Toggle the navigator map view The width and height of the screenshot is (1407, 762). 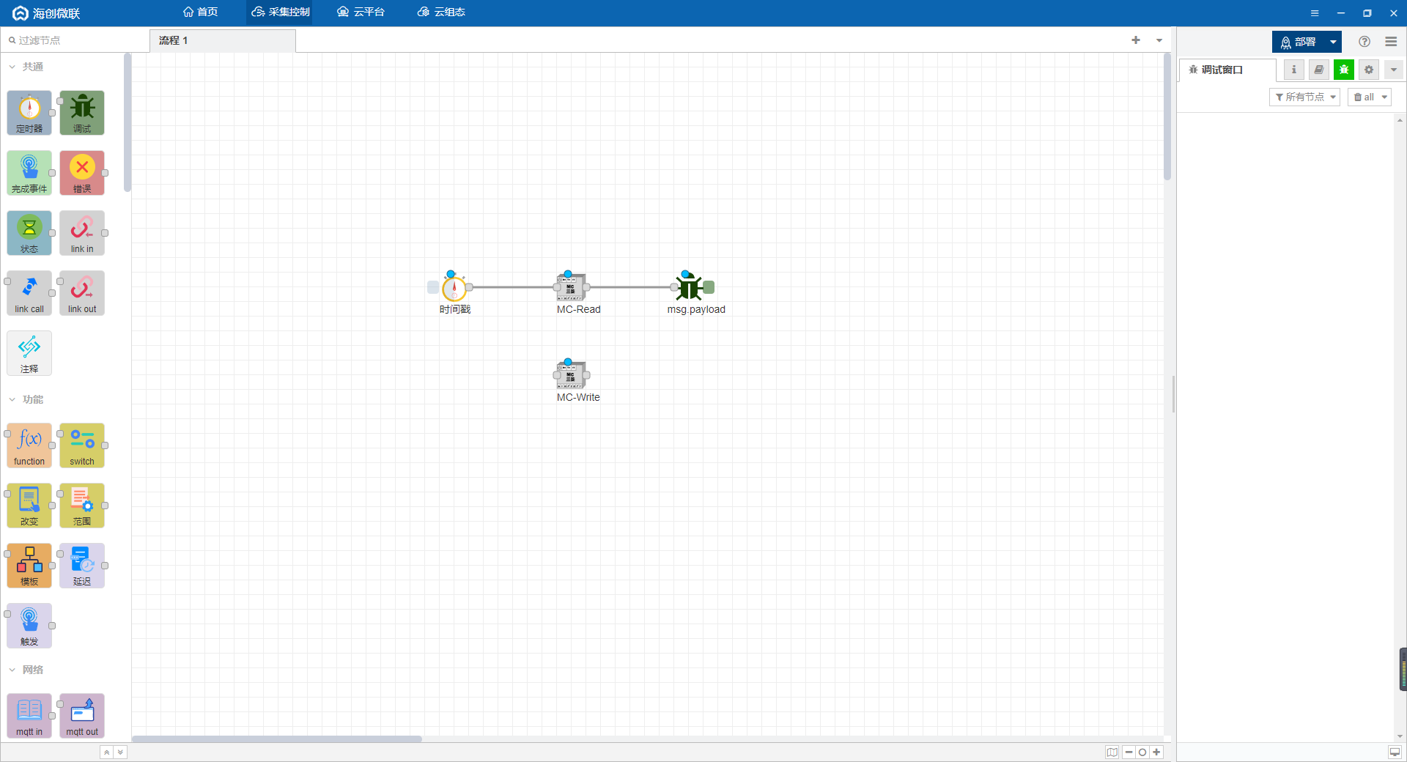(x=1112, y=752)
